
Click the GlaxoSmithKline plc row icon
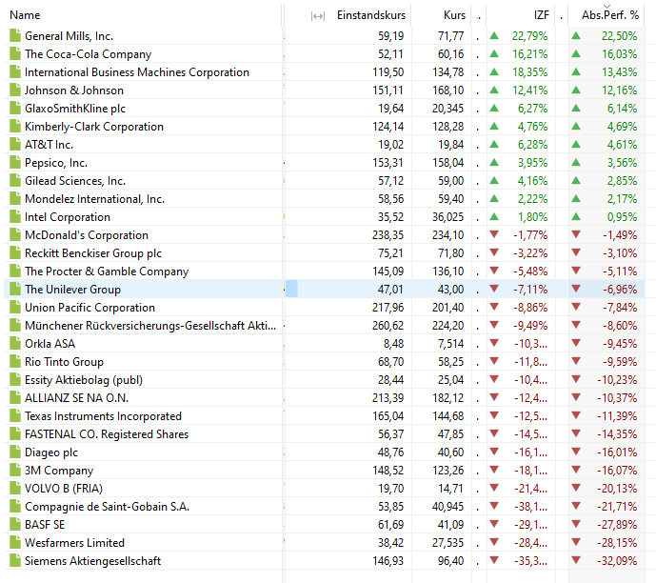[15, 108]
